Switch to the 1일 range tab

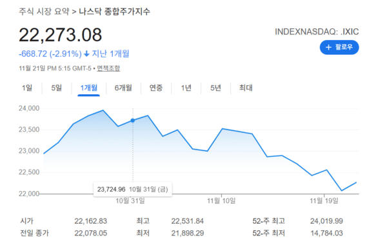[27, 88]
